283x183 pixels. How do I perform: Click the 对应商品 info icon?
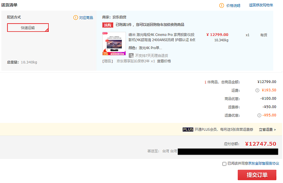pyautogui.click(x=75, y=18)
